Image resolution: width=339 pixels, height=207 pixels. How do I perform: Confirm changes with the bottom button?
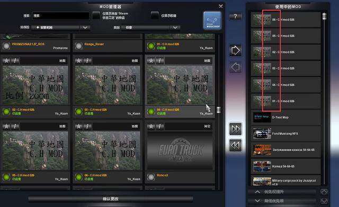click(111, 199)
